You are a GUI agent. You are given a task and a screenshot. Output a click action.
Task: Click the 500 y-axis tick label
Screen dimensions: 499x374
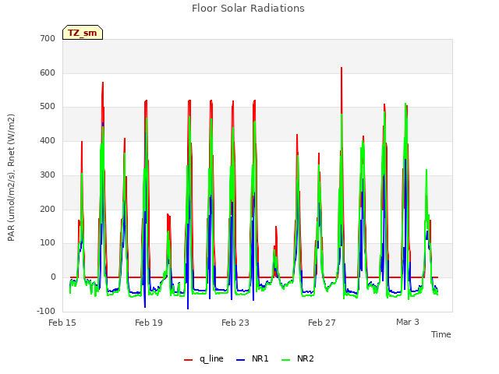(x=48, y=107)
